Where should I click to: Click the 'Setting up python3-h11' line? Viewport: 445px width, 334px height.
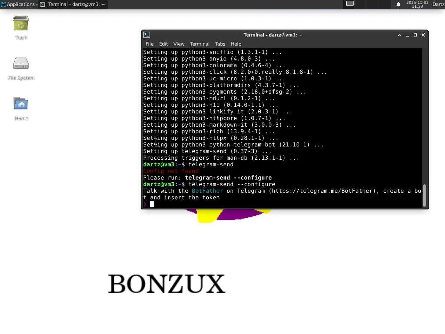(x=211, y=105)
